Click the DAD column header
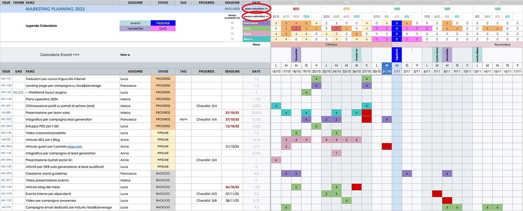This screenshot has width=523, height=211. [19, 71]
